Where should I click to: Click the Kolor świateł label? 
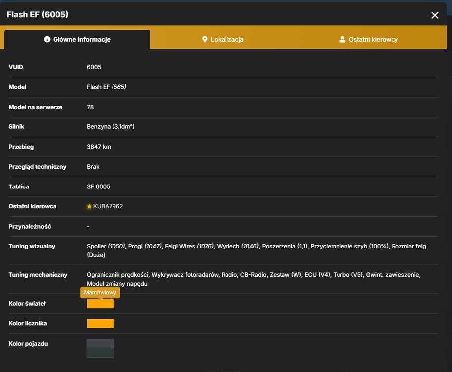[27, 304]
